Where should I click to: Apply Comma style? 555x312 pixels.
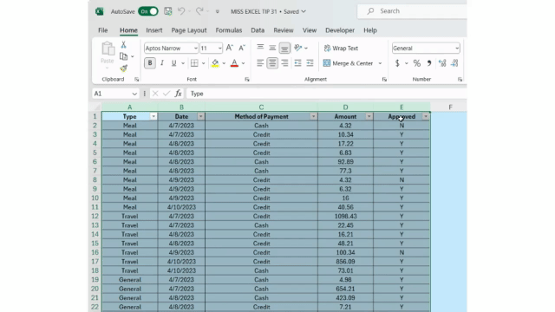(x=429, y=63)
